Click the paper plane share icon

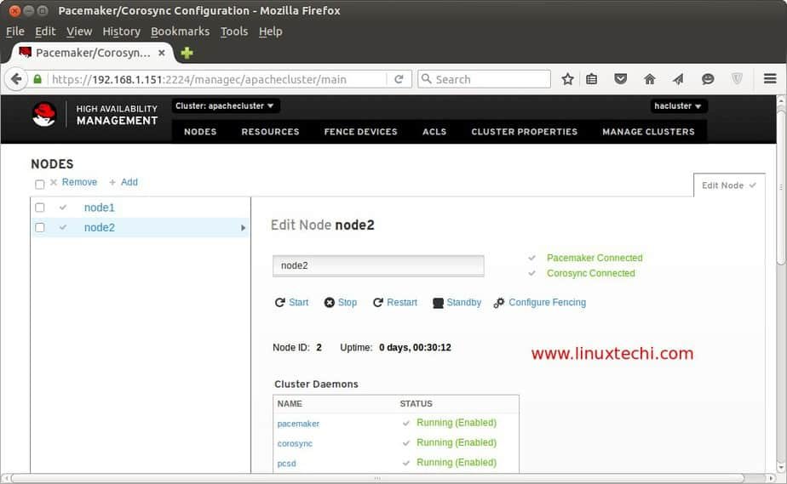coord(678,78)
